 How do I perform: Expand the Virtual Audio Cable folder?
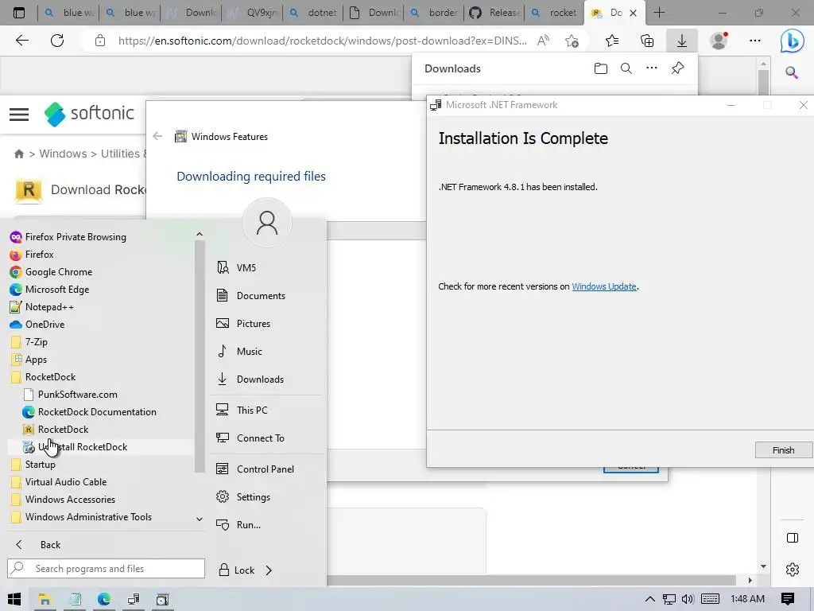pos(58,481)
